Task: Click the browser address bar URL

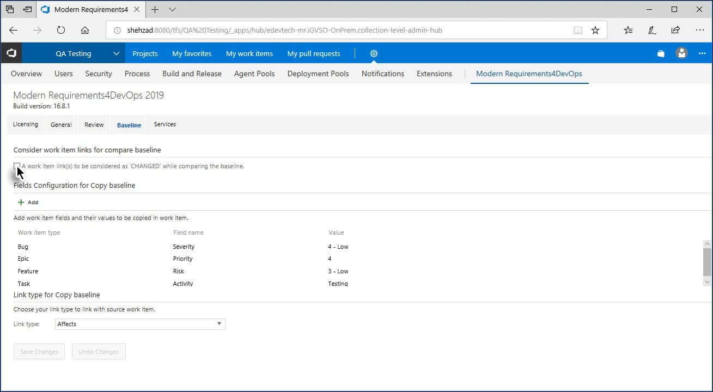Action: (285, 30)
